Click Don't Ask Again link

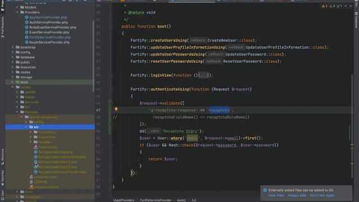pos(322,195)
